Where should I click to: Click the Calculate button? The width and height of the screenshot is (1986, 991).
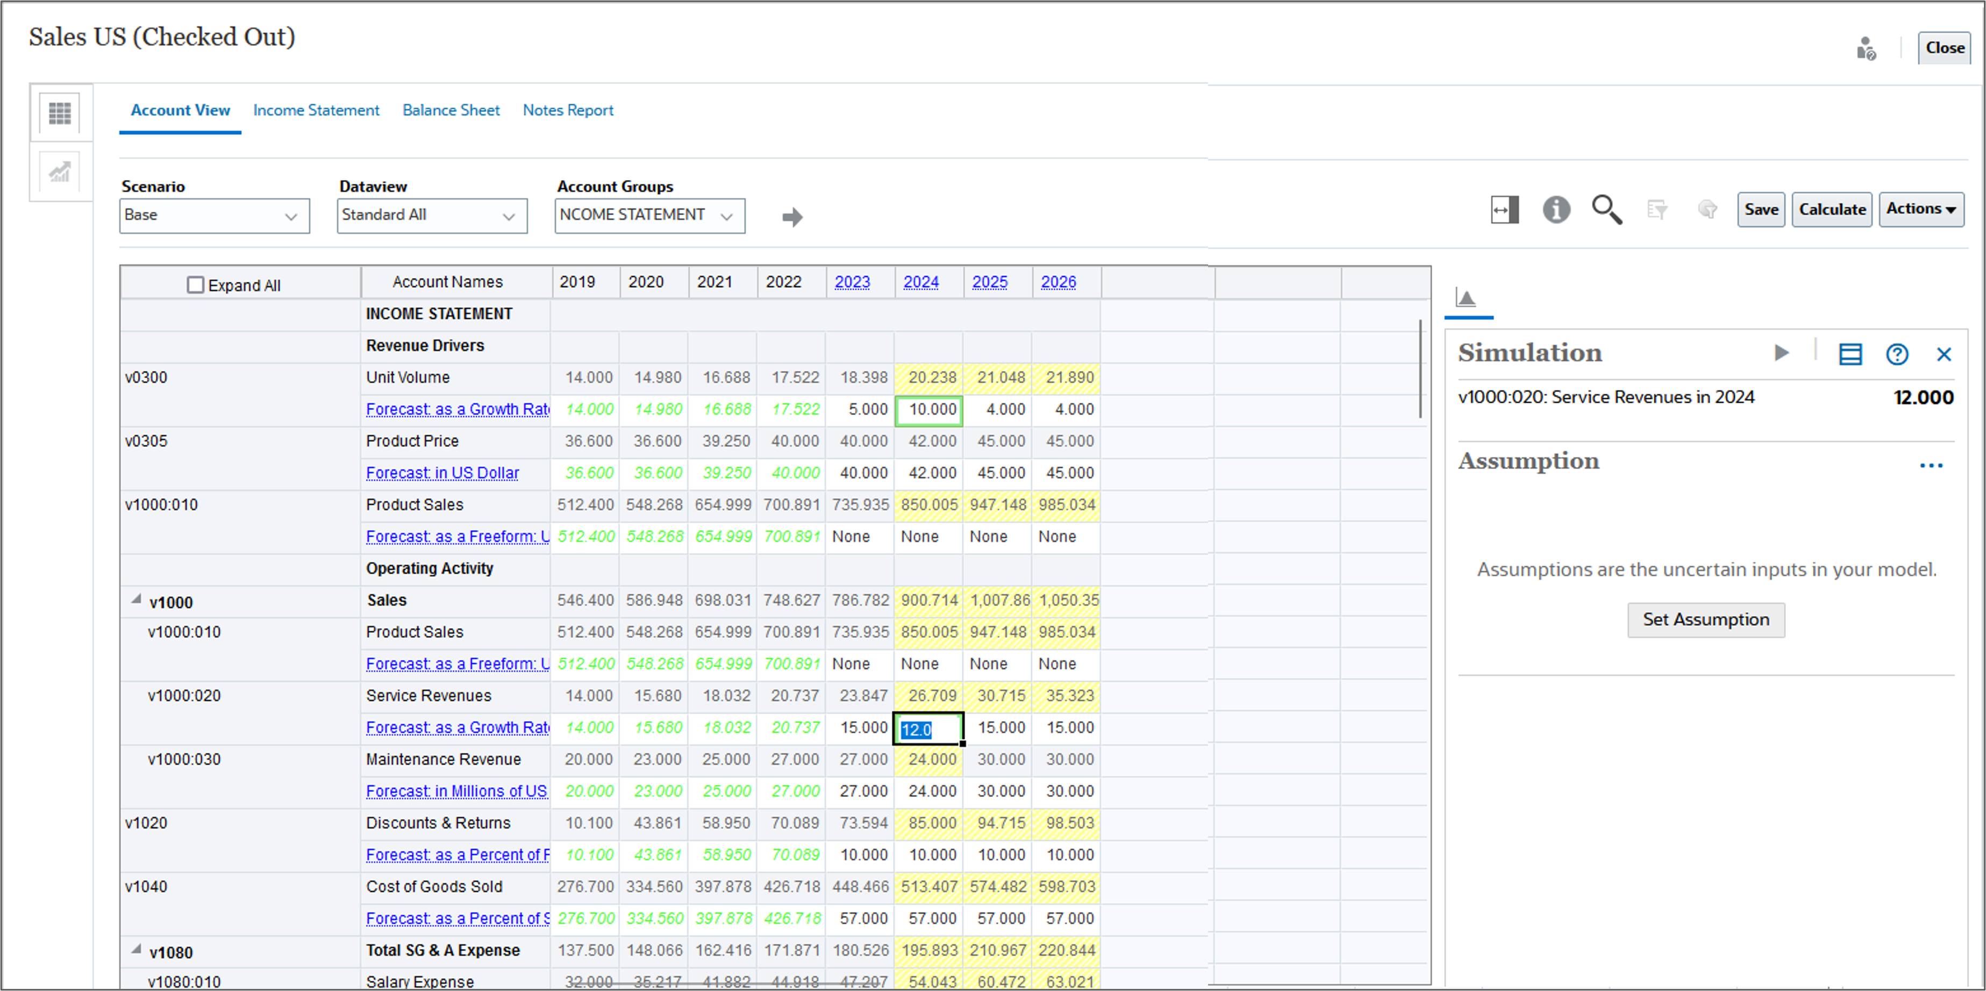pos(1832,209)
